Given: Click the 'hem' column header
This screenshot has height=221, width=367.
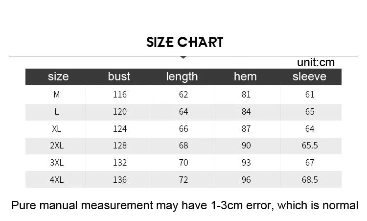Looking at the screenshot, I should click(x=245, y=76).
